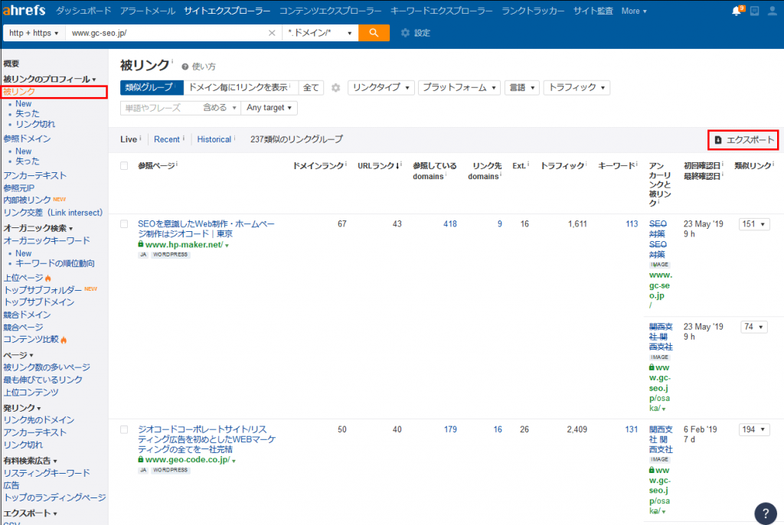The image size is (784, 525).
Task: Open コンテンツエクスプローラー in top navigation
Action: click(x=330, y=11)
